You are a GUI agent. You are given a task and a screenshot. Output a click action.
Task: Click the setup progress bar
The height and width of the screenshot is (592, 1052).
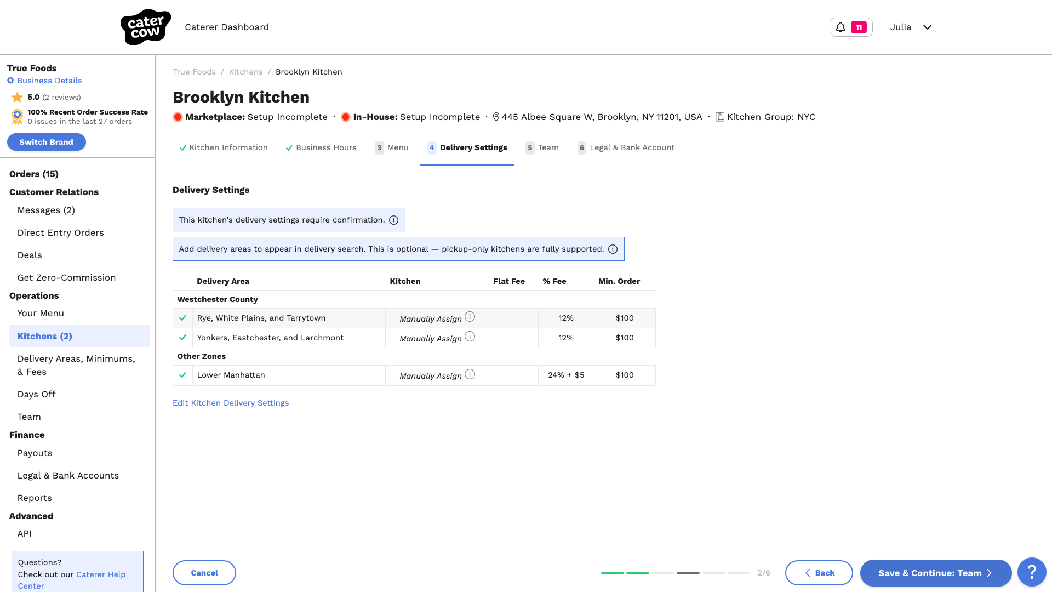[x=676, y=573]
